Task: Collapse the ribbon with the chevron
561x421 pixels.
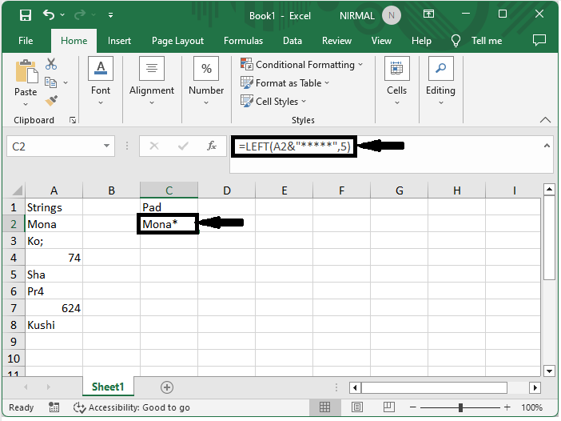Action: [545, 120]
